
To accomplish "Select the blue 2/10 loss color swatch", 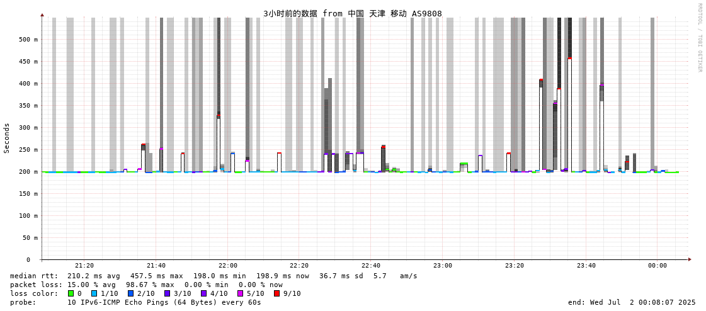I will point(130,293).
